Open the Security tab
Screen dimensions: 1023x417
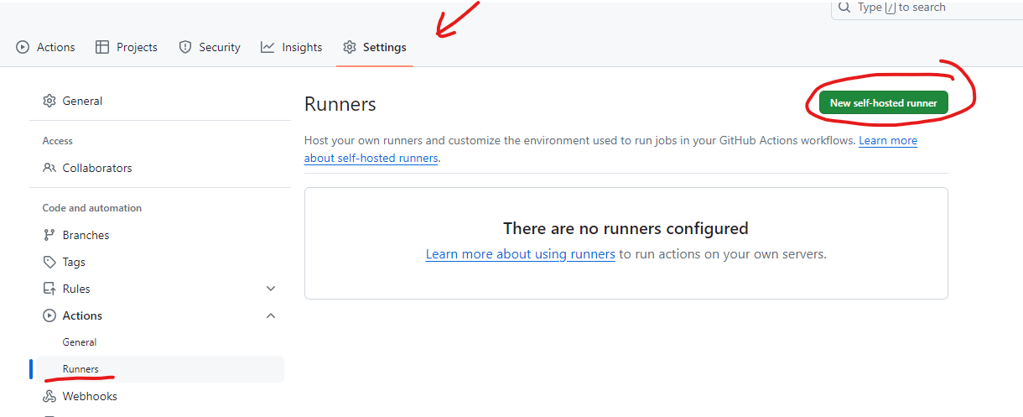click(x=210, y=47)
